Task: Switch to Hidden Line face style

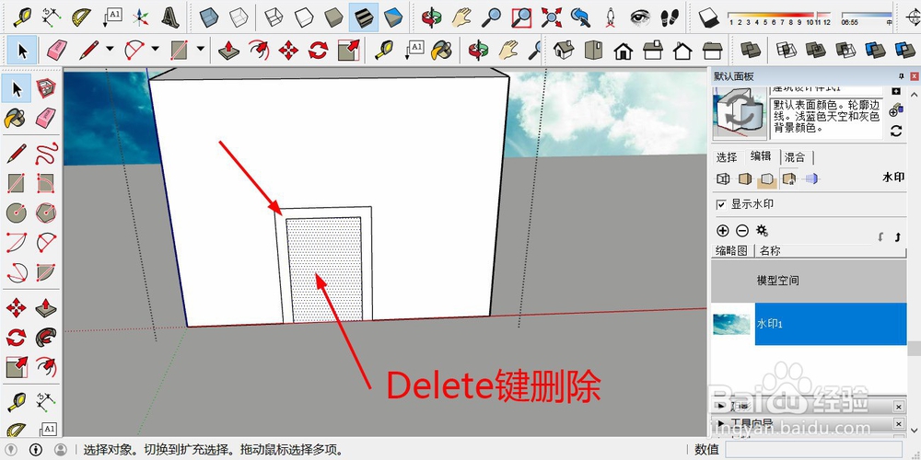Action: pyautogui.click(x=304, y=17)
